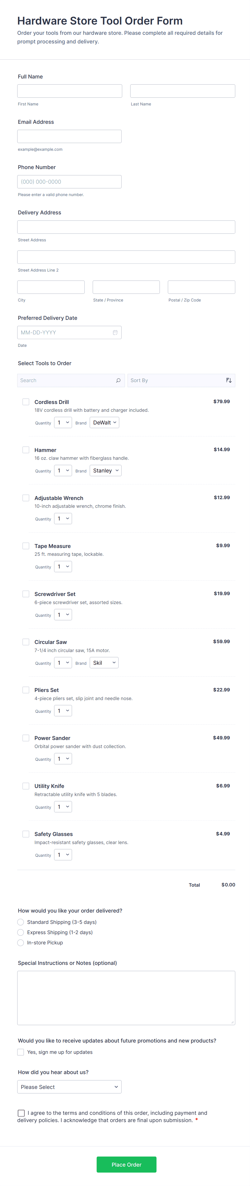
Task: Check the Safety Glasses item
Action: click(26, 834)
